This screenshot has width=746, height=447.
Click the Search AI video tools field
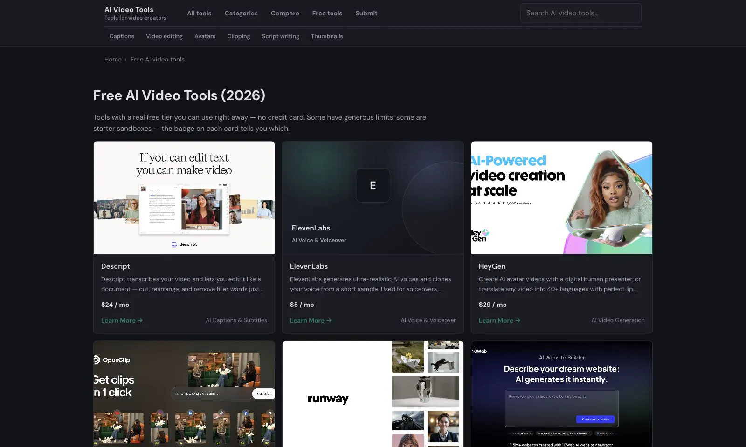tap(581, 13)
